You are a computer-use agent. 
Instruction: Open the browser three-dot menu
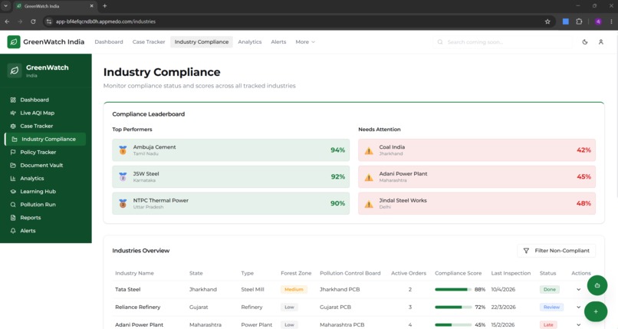611,21
